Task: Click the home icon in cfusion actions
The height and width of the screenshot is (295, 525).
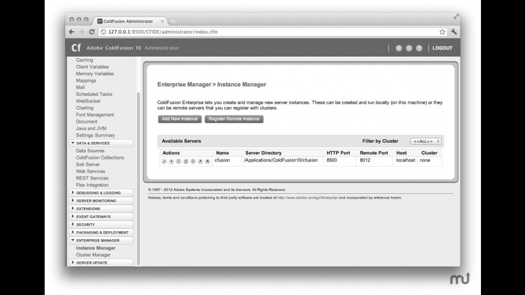Action: coord(207,161)
